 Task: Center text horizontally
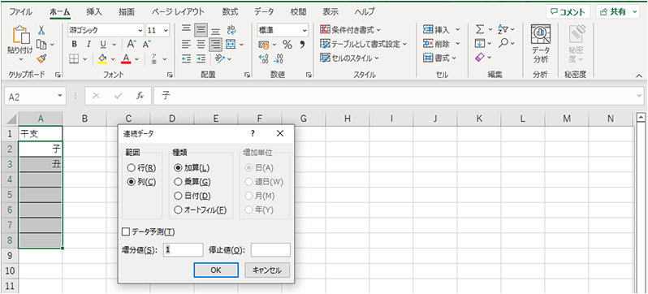(x=201, y=44)
